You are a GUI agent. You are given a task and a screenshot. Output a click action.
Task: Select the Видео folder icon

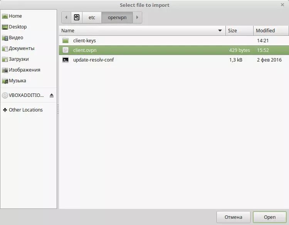[5, 38]
